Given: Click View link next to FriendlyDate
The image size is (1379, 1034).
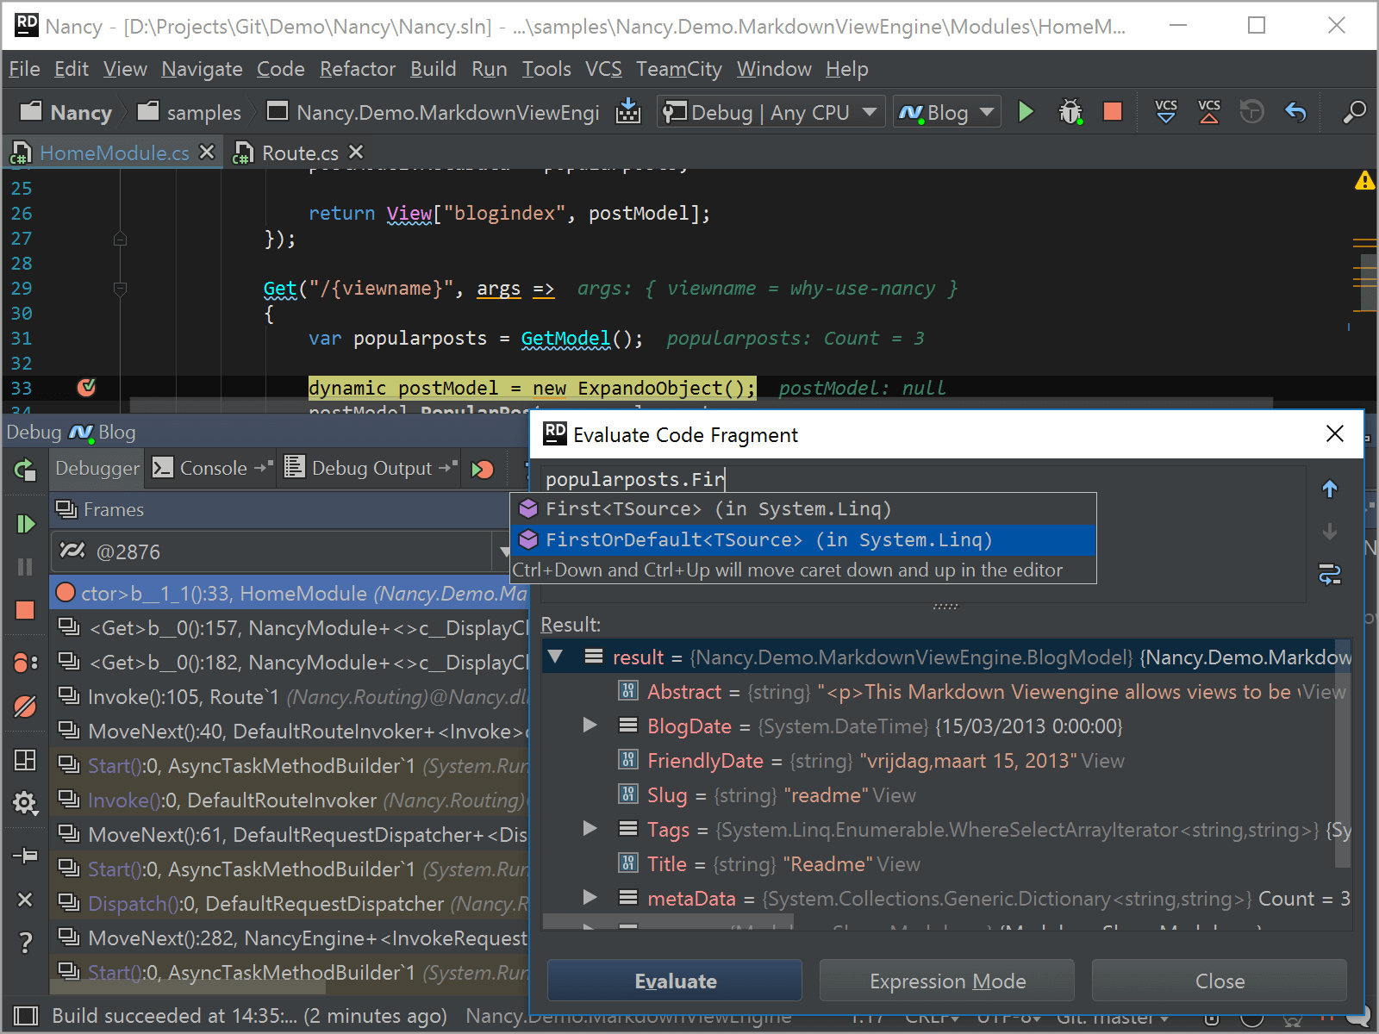Looking at the screenshot, I should [x=1103, y=761].
